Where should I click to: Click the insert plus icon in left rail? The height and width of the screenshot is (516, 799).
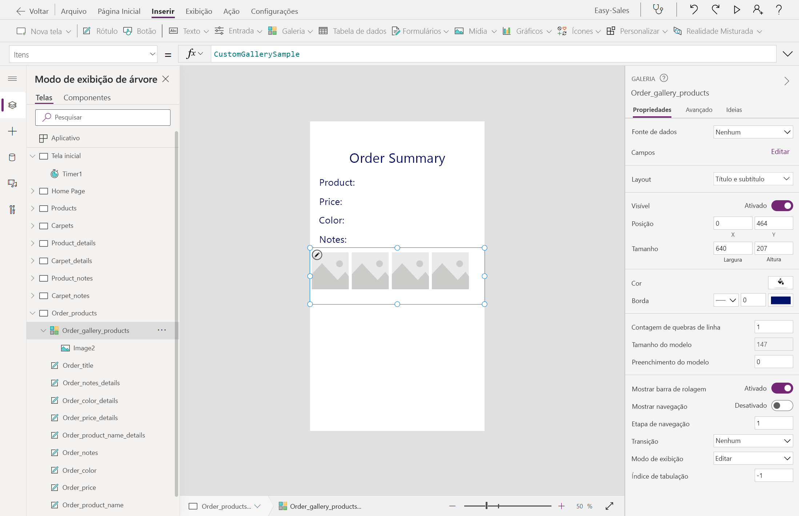click(x=12, y=131)
